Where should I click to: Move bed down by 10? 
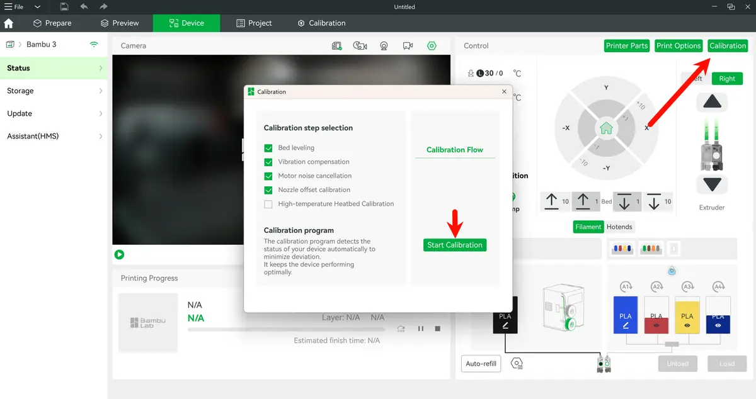pyautogui.click(x=658, y=201)
